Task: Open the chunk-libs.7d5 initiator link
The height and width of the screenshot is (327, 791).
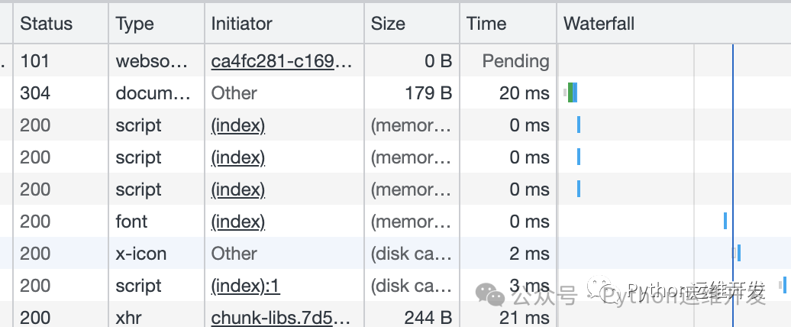Action: [282, 317]
